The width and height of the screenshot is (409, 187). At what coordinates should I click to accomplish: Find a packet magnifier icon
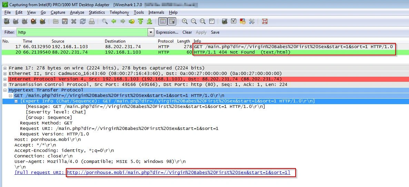click(x=105, y=21)
